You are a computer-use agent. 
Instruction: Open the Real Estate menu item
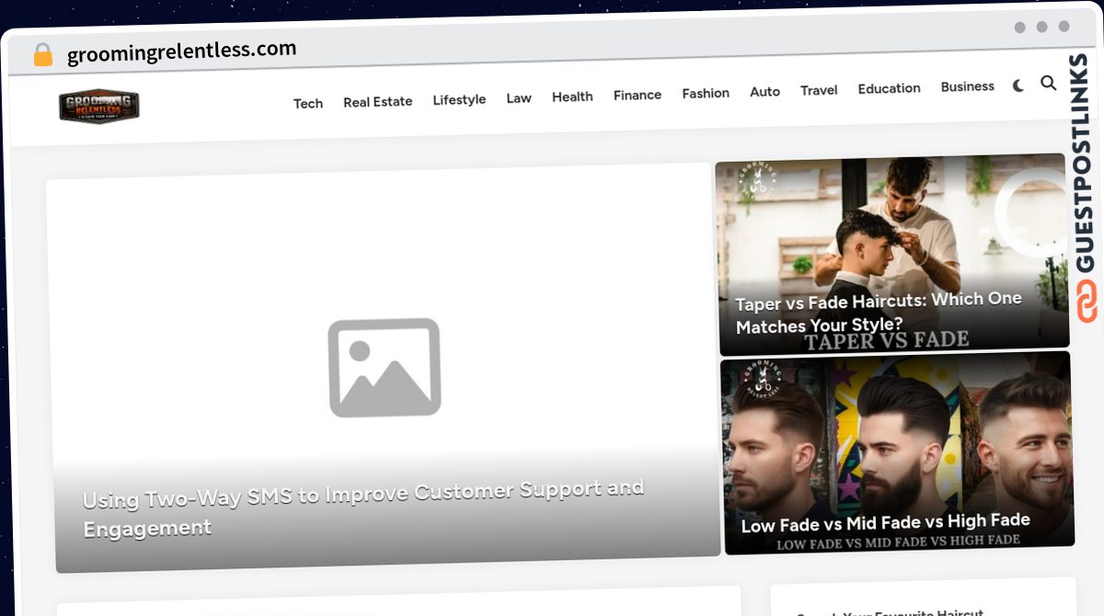[x=377, y=101]
